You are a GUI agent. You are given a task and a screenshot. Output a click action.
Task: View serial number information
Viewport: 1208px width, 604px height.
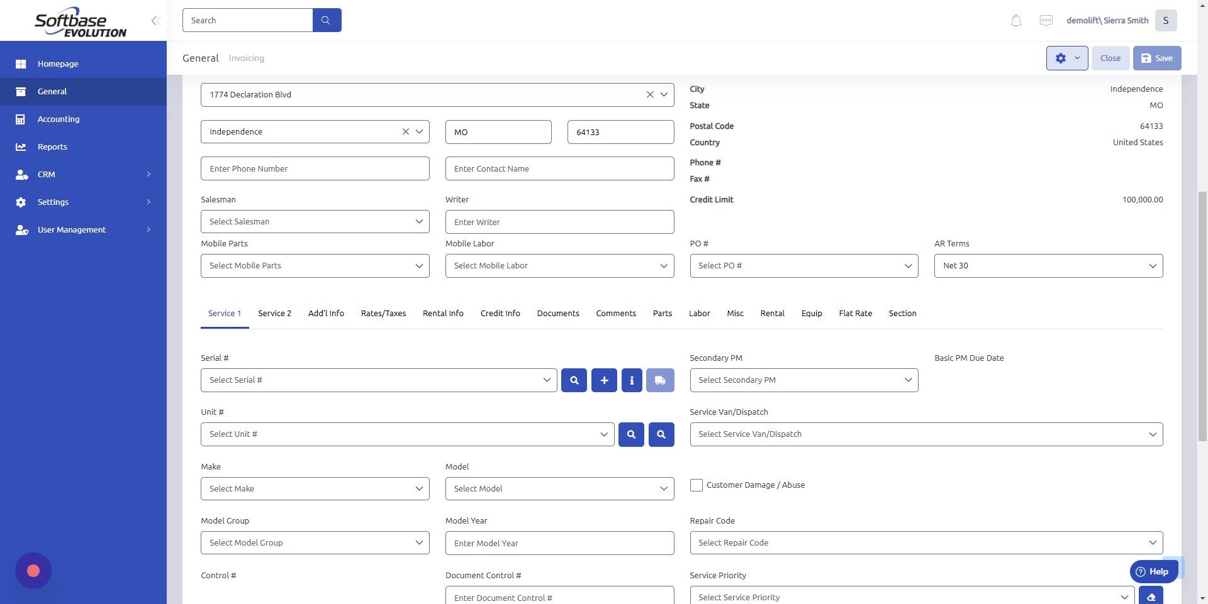(631, 380)
